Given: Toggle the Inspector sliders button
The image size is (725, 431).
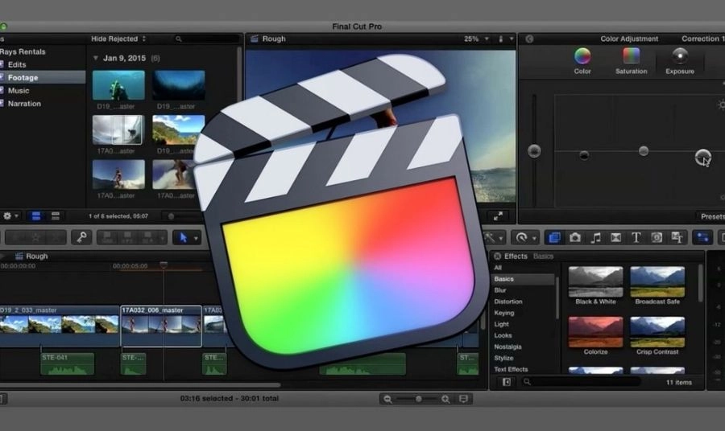Looking at the screenshot, I should pyautogui.click(x=702, y=237).
